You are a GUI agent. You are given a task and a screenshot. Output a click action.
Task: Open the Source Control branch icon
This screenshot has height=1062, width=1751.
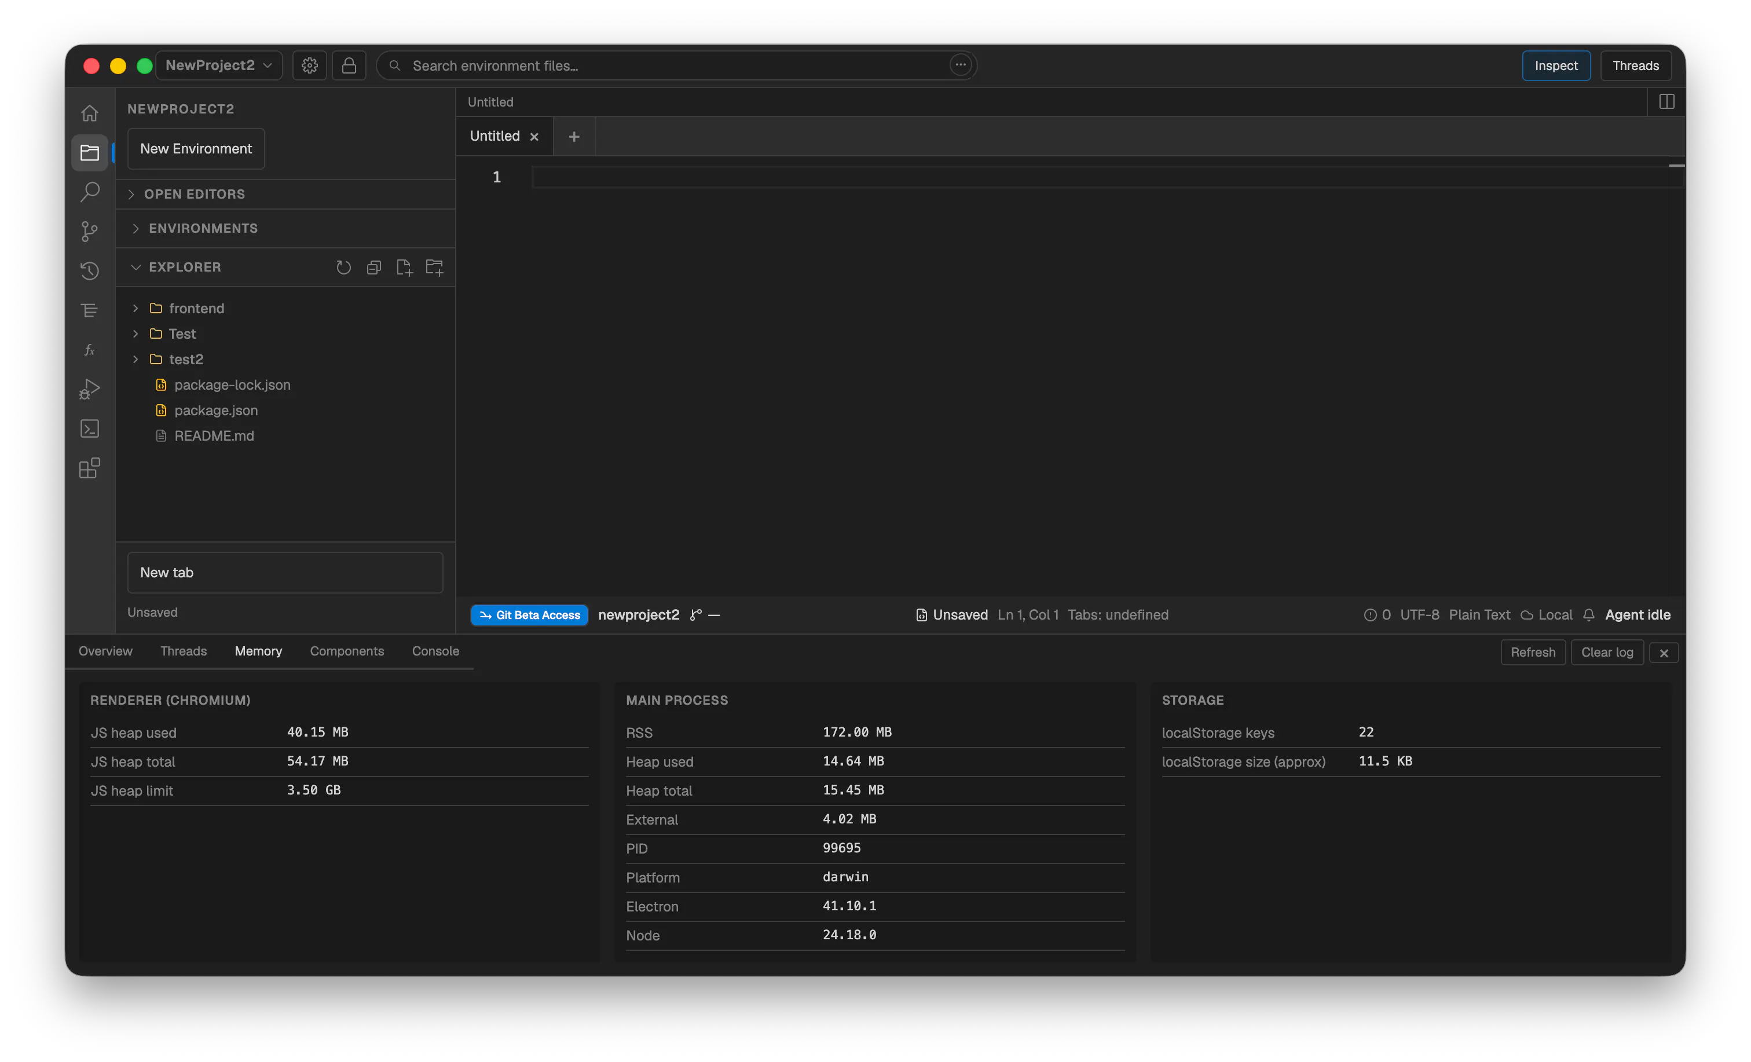pos(90,231)
